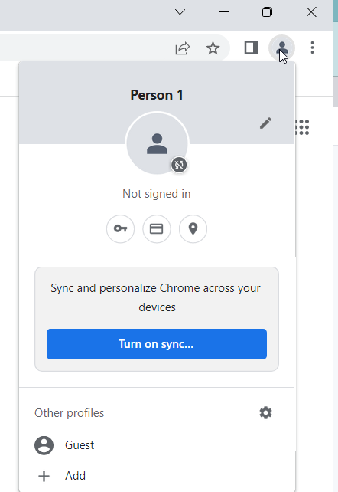
Task: Click the profile avatar toolbar button
Action: 281,48
